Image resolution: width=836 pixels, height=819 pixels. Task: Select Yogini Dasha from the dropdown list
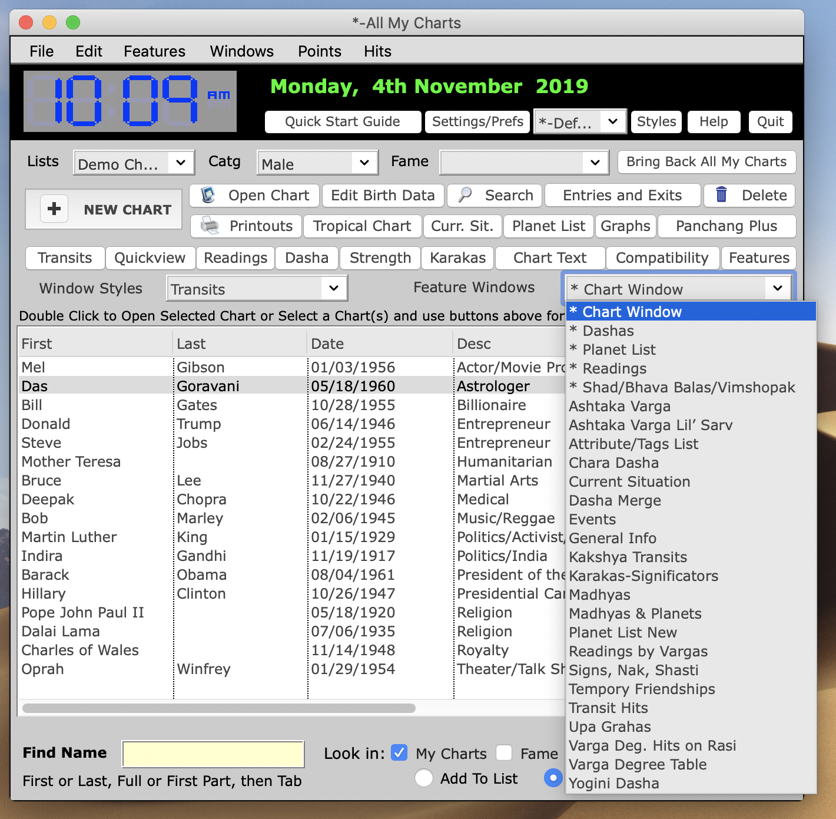coord(614,783)
